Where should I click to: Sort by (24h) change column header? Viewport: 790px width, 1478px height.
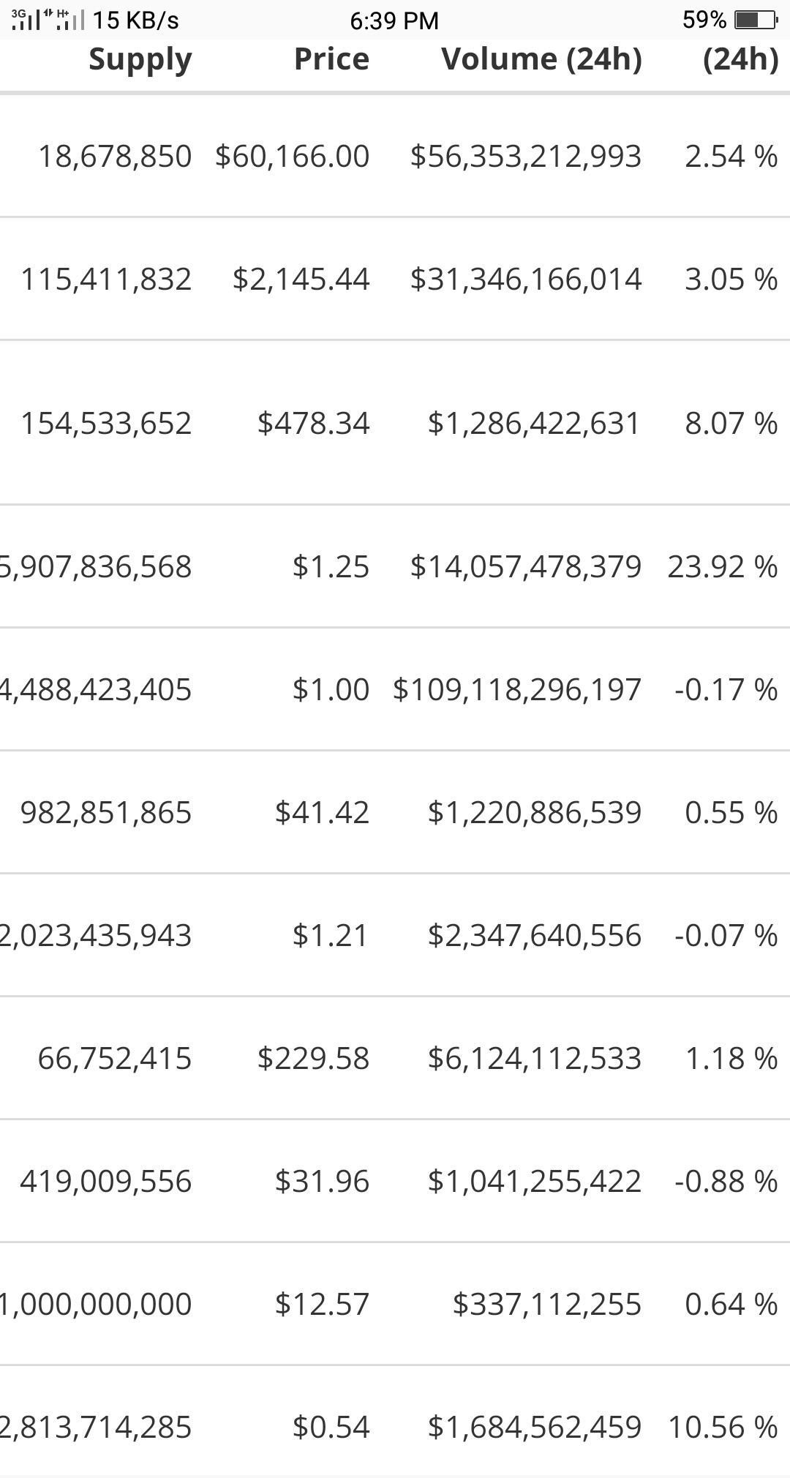click(x=740, y=59)
